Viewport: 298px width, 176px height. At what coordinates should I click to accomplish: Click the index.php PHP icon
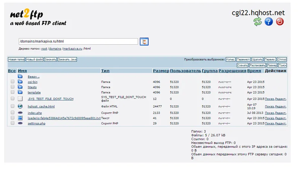tap(20, 113)
